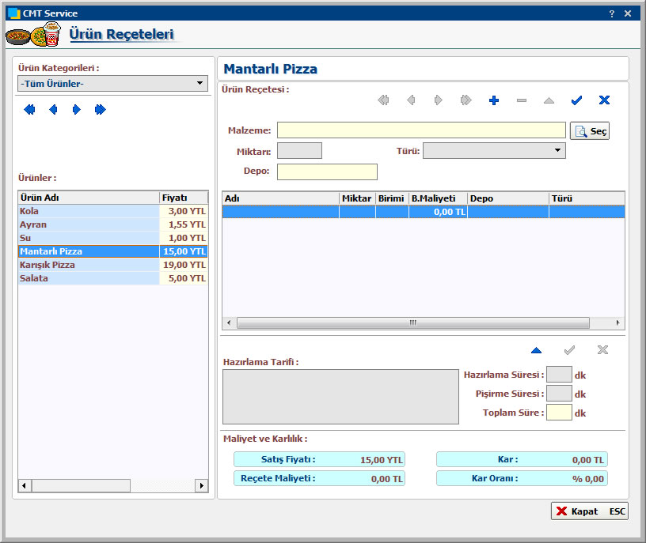Click the Malzeme input field
646x543 pixels.
tap(420, 130)
